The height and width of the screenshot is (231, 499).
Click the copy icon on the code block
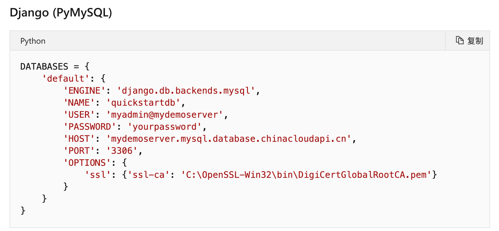[x=460, y=41]
